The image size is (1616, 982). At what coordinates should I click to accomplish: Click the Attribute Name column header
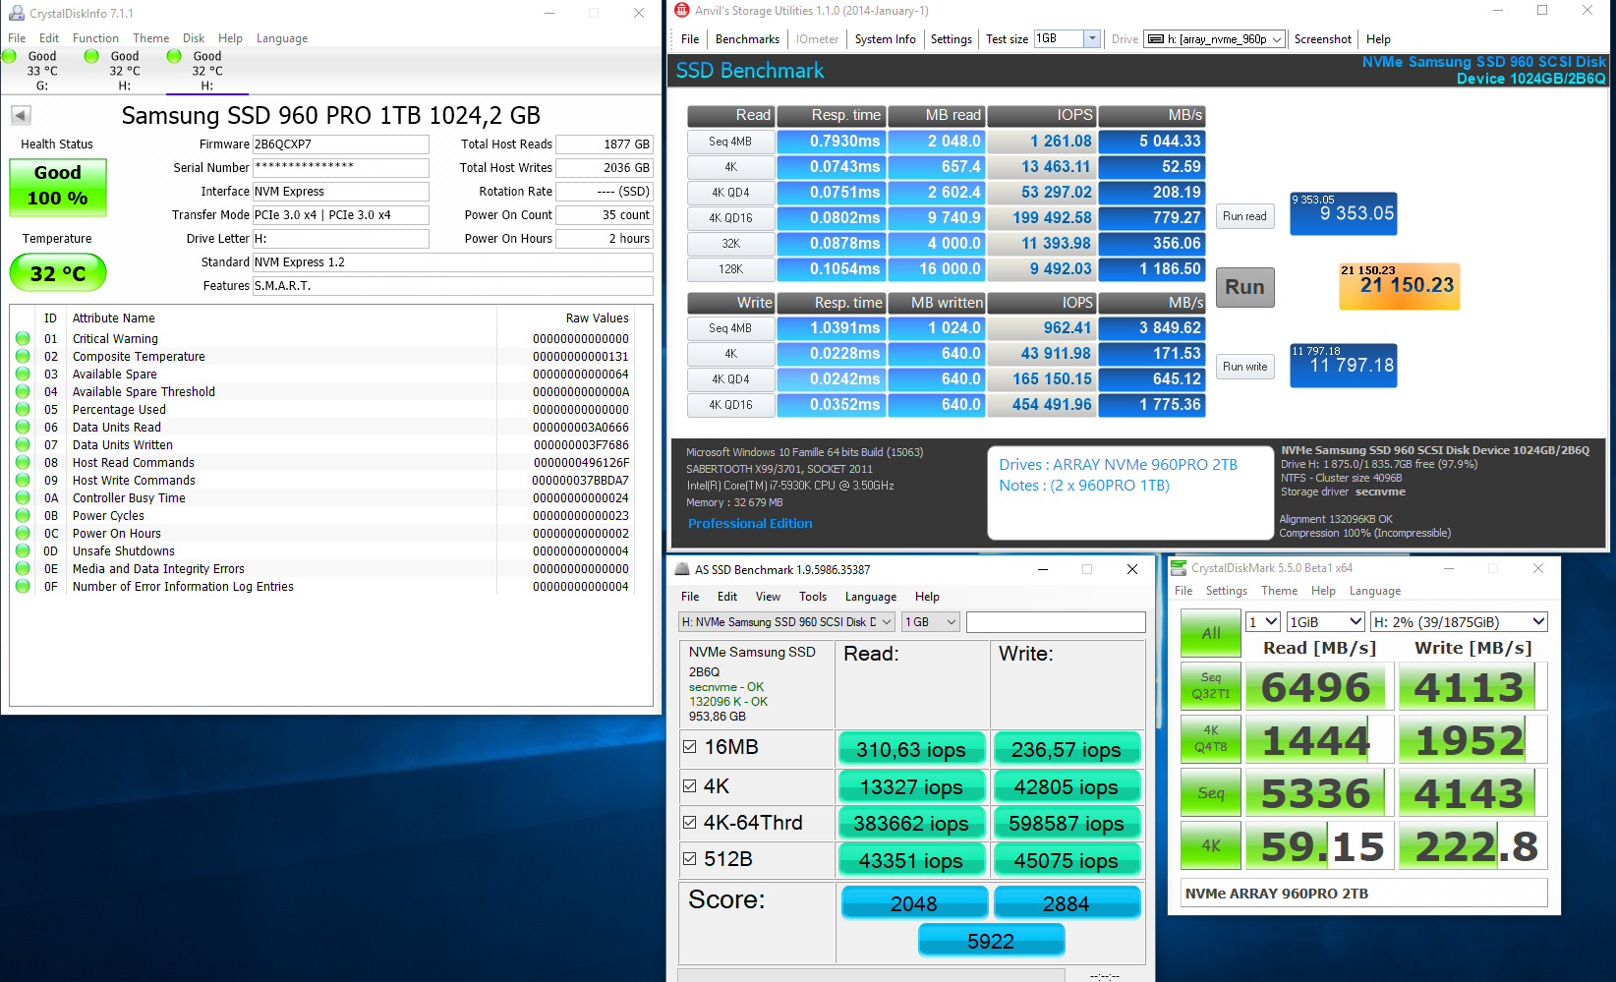[114, 318]
